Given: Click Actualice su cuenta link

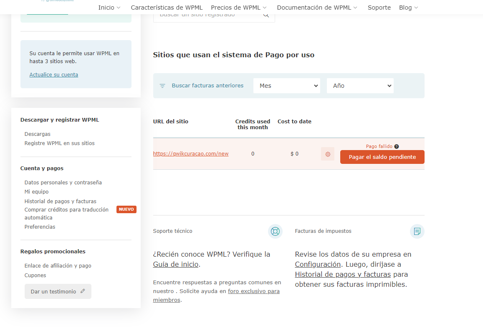Looking at the screenshot, I should [53, 75].
